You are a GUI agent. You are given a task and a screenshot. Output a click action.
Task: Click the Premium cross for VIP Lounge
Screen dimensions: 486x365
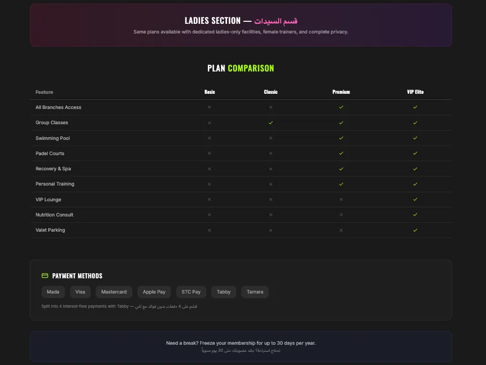(x=341, y=199)
